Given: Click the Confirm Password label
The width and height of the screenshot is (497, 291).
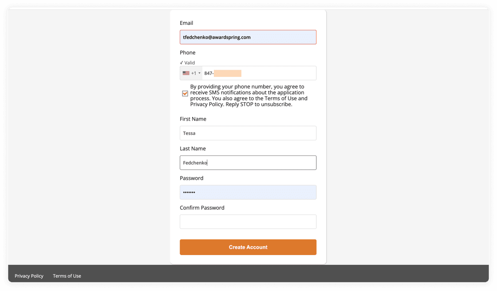Looking at the screenshot, I should (202, 207).
